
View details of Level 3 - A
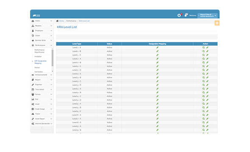pyautogui.click(x=203, y=74)
